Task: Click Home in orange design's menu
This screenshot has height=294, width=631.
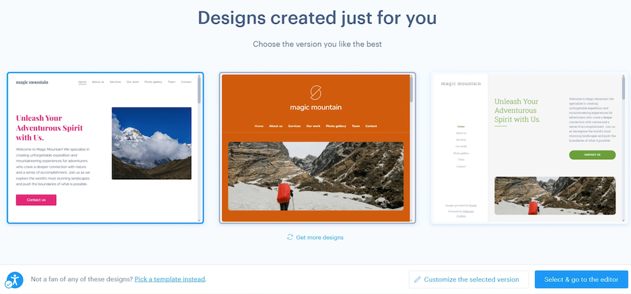Action: pyautogui.click(x=259, y=126)
